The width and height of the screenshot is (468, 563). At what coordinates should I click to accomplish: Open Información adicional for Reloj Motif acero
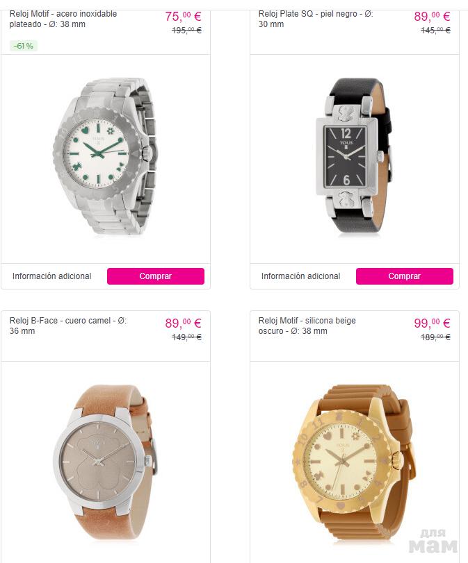click(51, 276)
